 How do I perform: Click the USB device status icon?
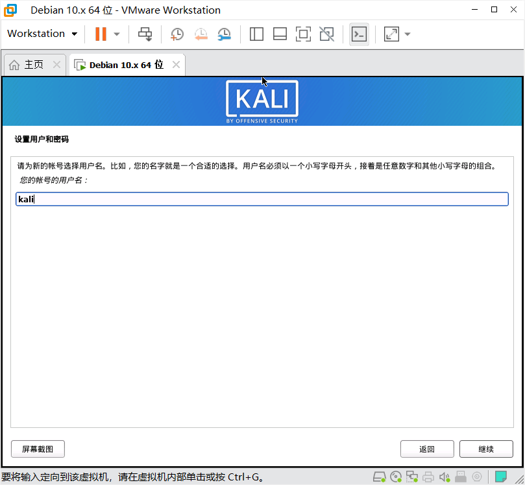coord(461,477)
